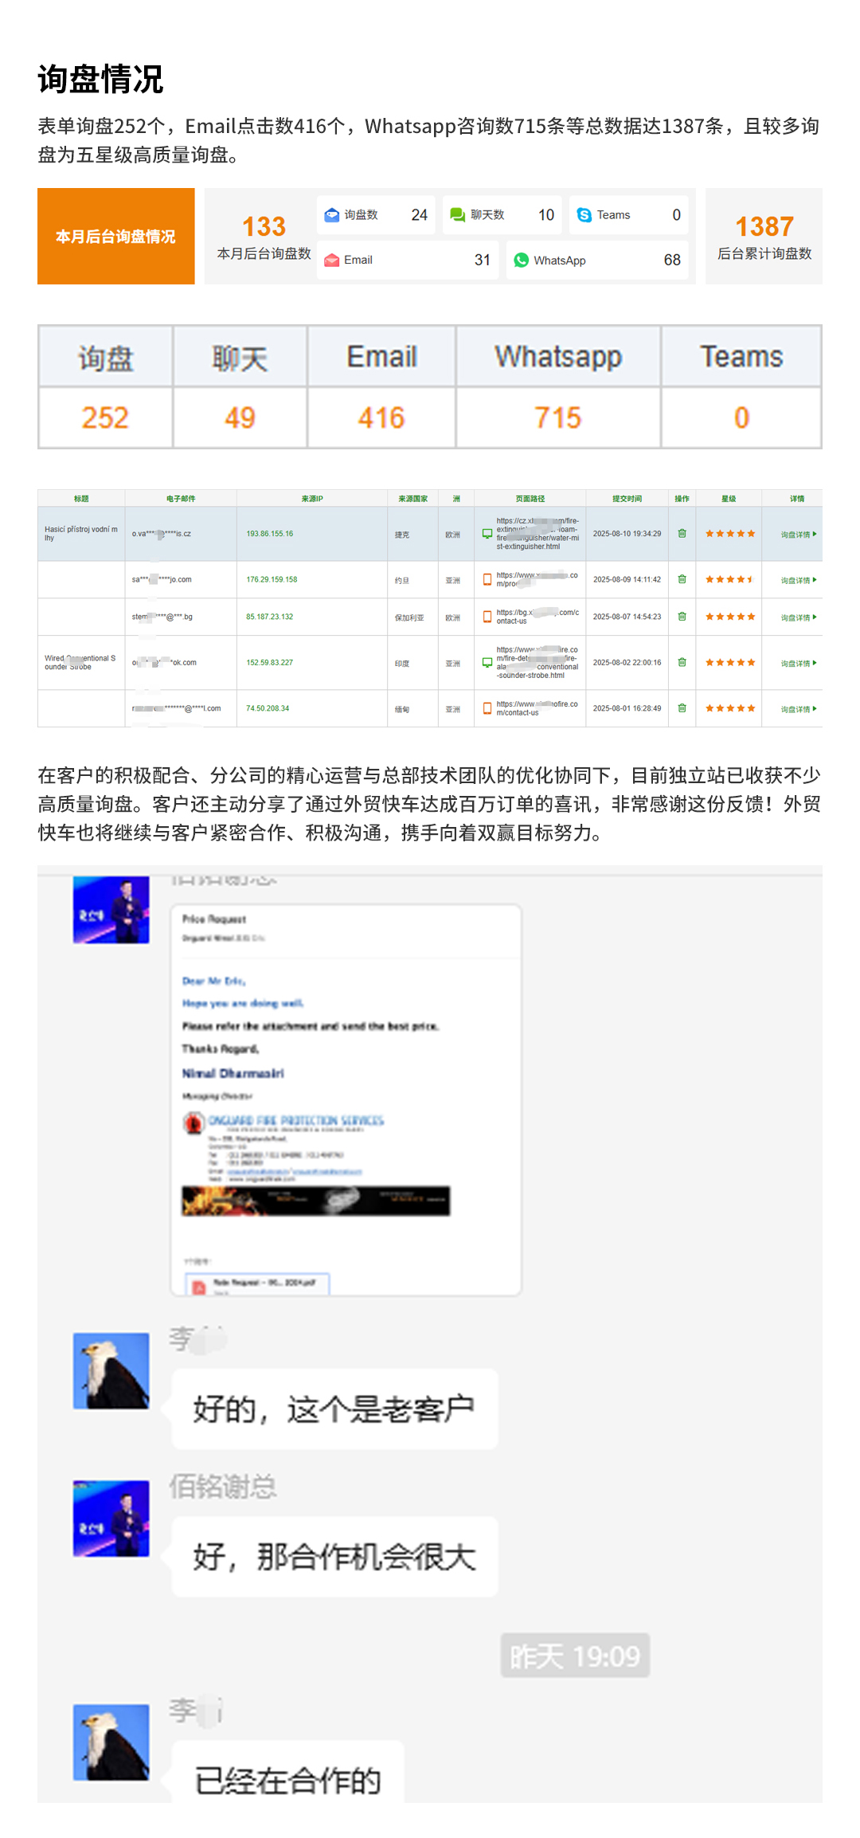This screenshot has height=1838, width=860.
Task: Click the country cell 保加利亚
Action: 409,617
